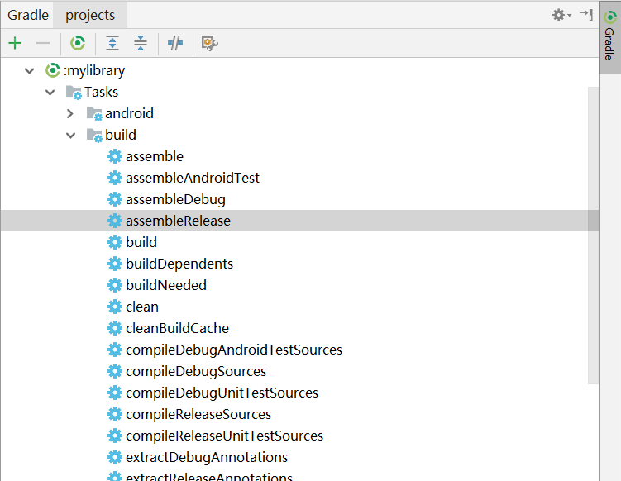Click the gear icon beside extractDebugAnnotations
The image size is (621, 481).
click(115, 457)
